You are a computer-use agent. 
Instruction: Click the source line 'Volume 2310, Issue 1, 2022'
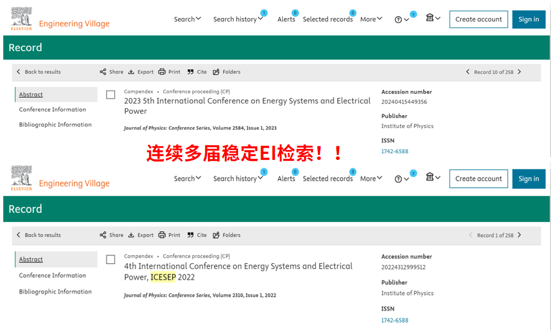[x=244, y=295]
